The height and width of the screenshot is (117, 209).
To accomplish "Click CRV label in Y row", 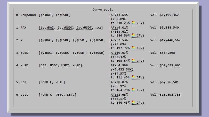I will click(139, 48).
